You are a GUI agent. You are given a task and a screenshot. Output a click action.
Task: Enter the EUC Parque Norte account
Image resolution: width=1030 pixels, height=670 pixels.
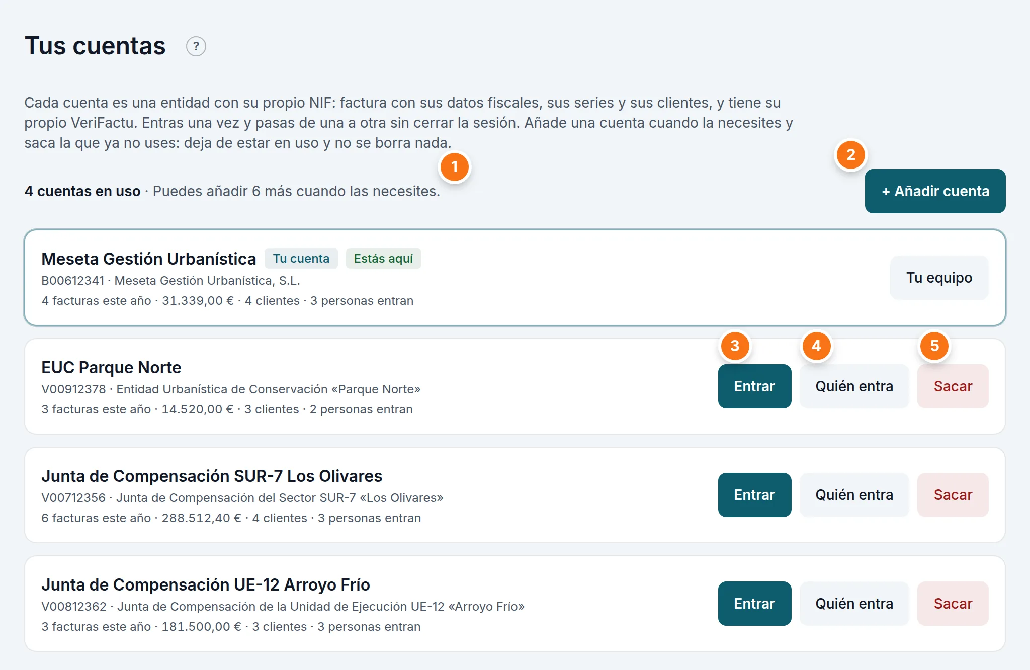coord(754,386)
